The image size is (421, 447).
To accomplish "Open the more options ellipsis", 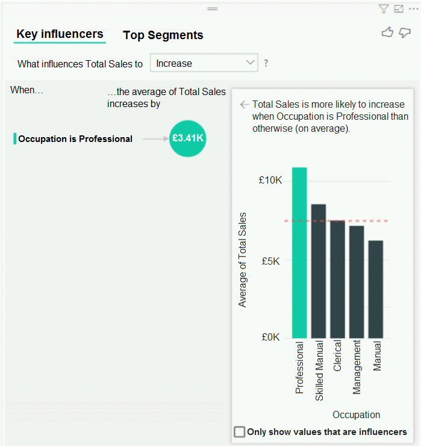I will pos(413,9).
